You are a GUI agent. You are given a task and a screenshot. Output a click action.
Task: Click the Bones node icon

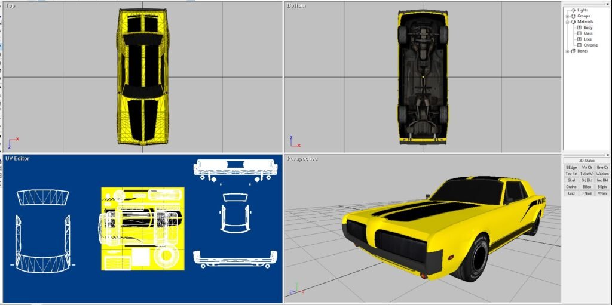point(573,51)
